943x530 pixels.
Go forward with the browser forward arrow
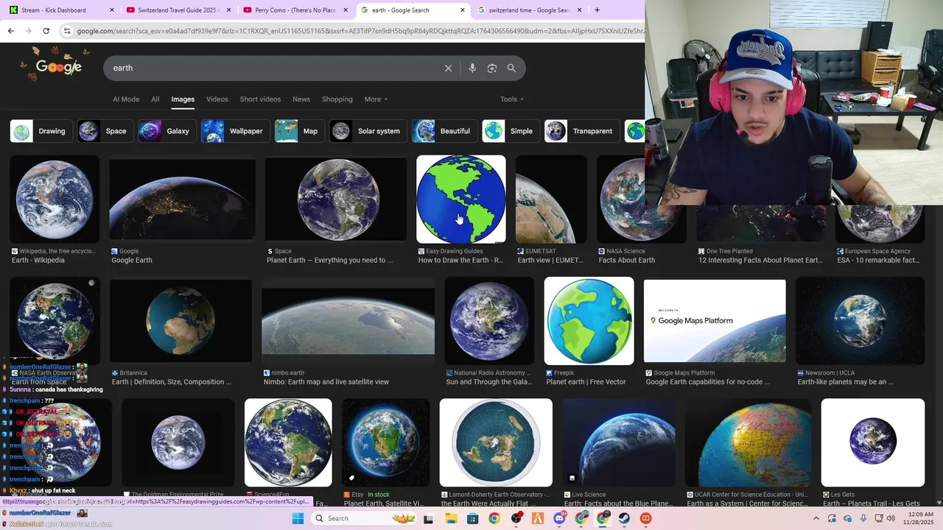pos(28,31)
